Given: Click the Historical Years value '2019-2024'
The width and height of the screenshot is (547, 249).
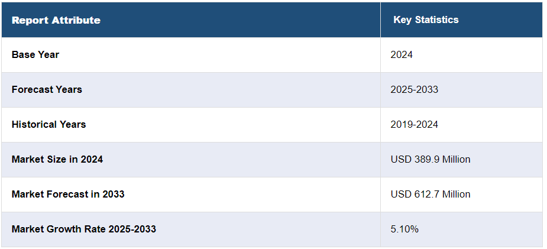Looking at the screenshot, I should click(414, 124).
